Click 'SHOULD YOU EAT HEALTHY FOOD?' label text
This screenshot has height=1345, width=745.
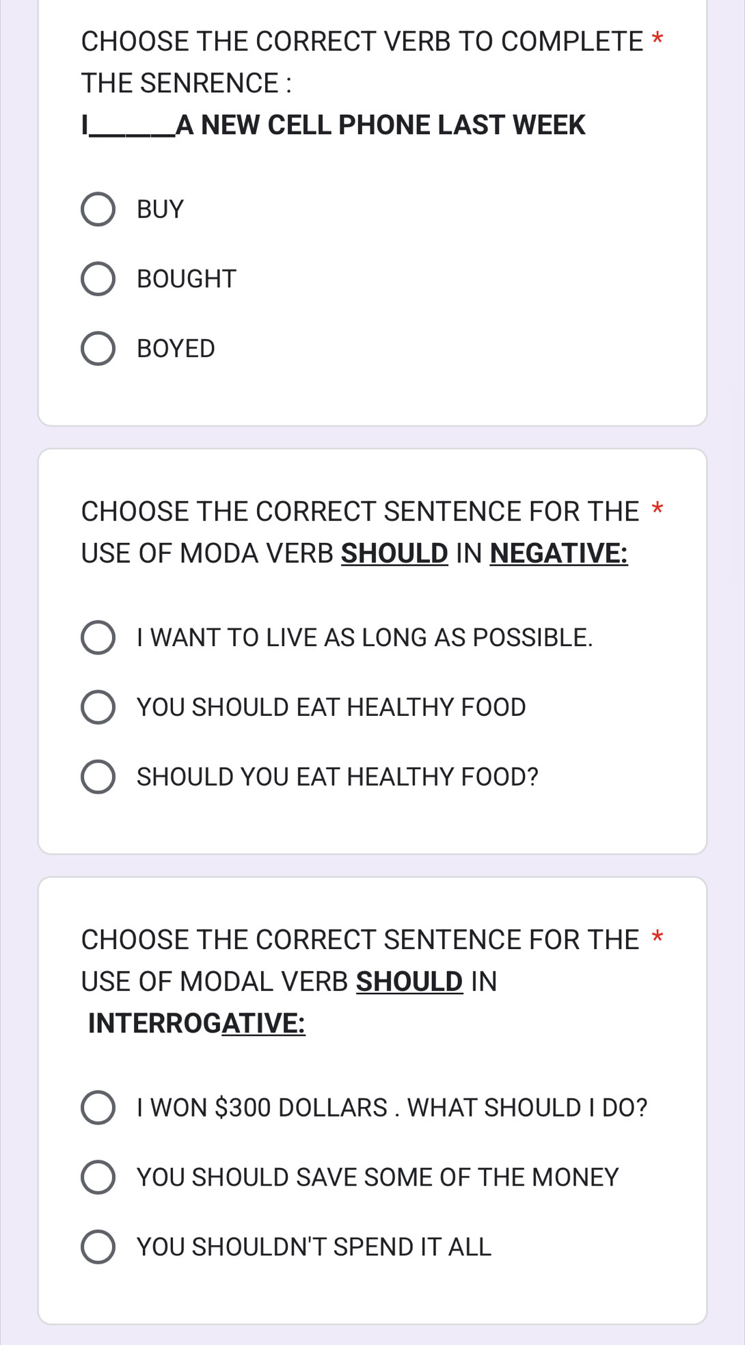(x=337, y=777)
